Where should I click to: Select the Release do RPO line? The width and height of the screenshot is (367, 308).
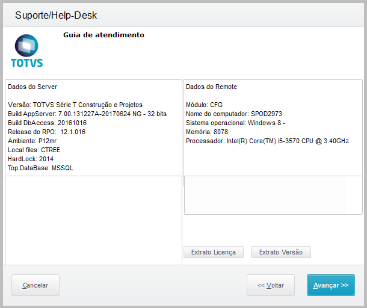tap(46, 132)
